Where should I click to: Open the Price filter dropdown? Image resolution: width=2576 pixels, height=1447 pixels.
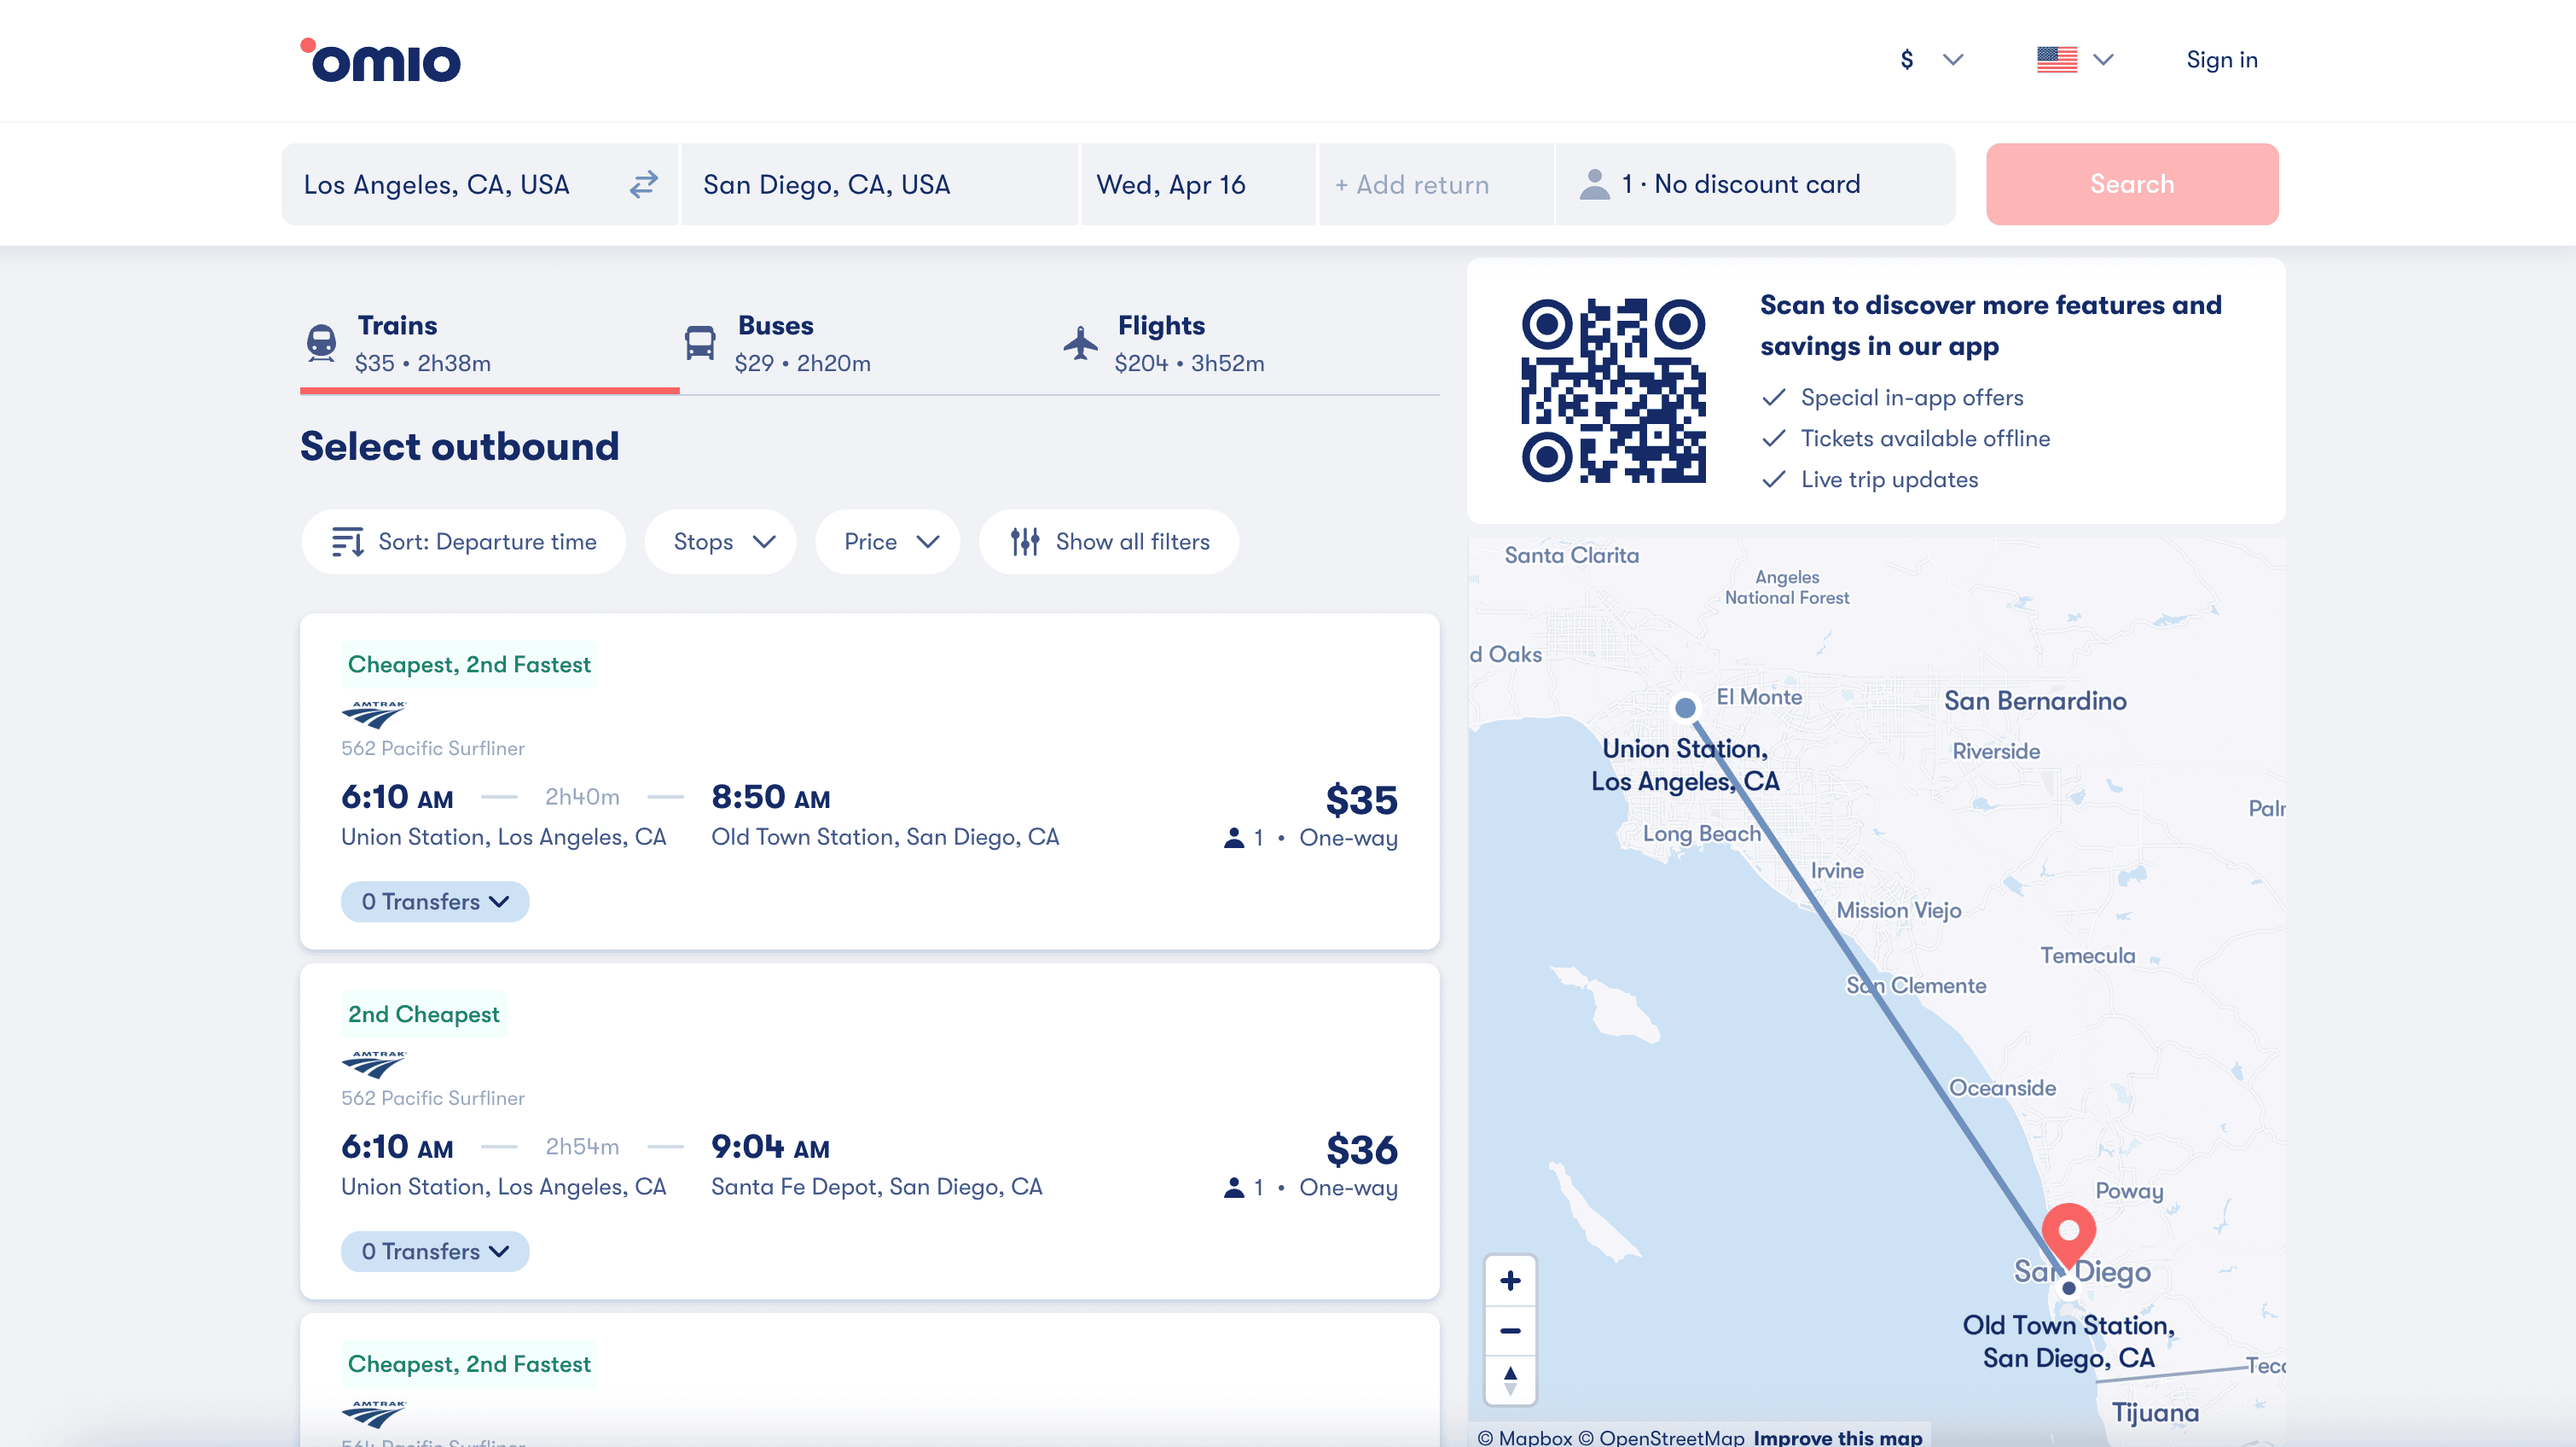(888, 542)
